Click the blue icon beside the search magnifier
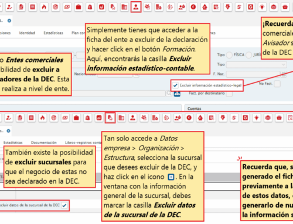The height and width of the screenshot is (224, 293). 177,94
